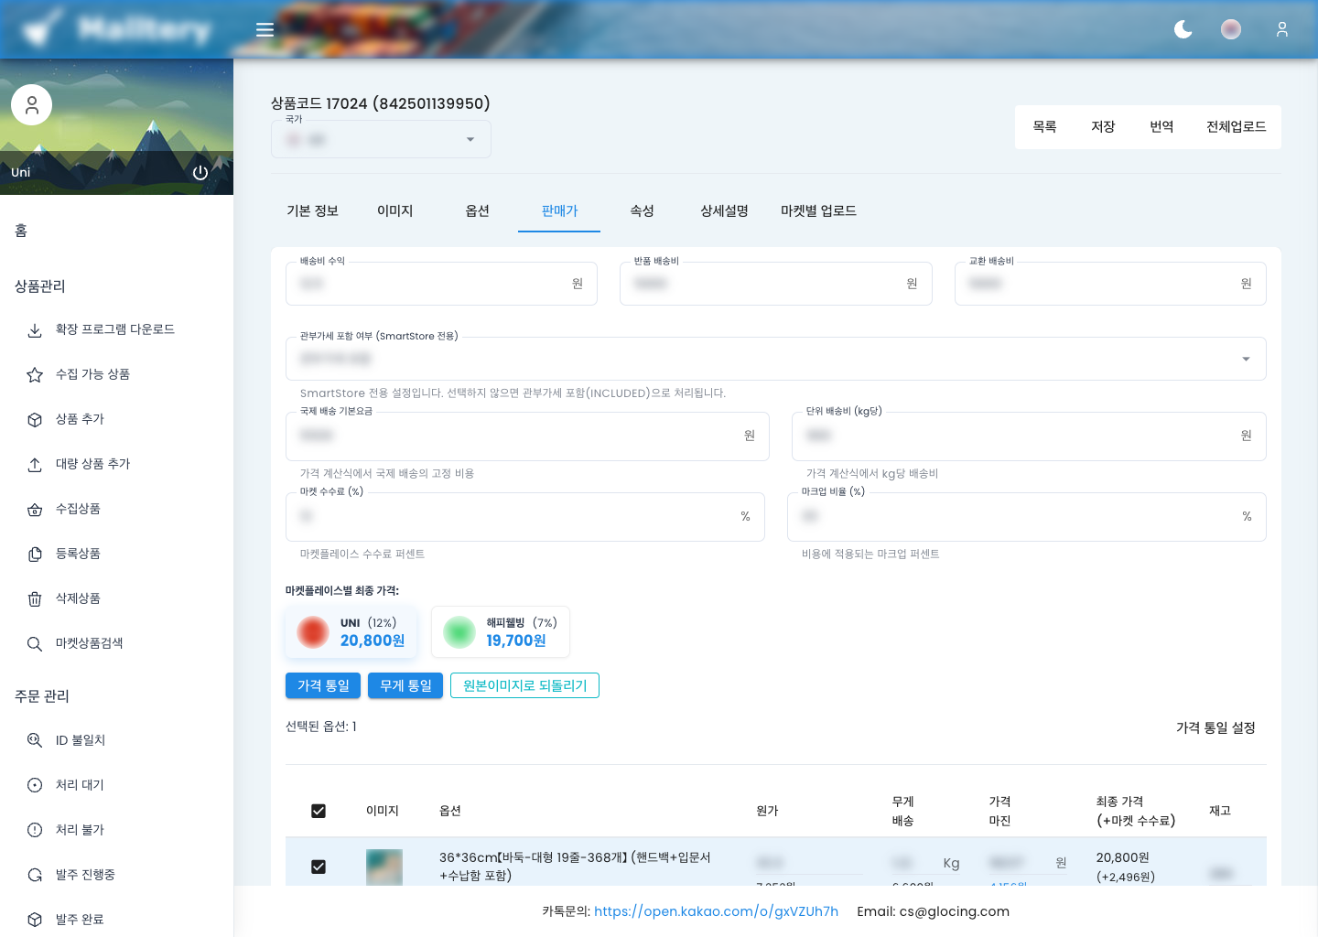This screenshot has height=937, width=1318.
Task: Click the 번역 translate button
Action: pyautogui.click(x=1161, y=127)
